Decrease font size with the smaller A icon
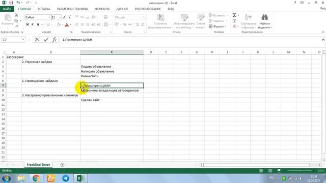The height and width of the screenshot is (183, 326). click(70, 17)
